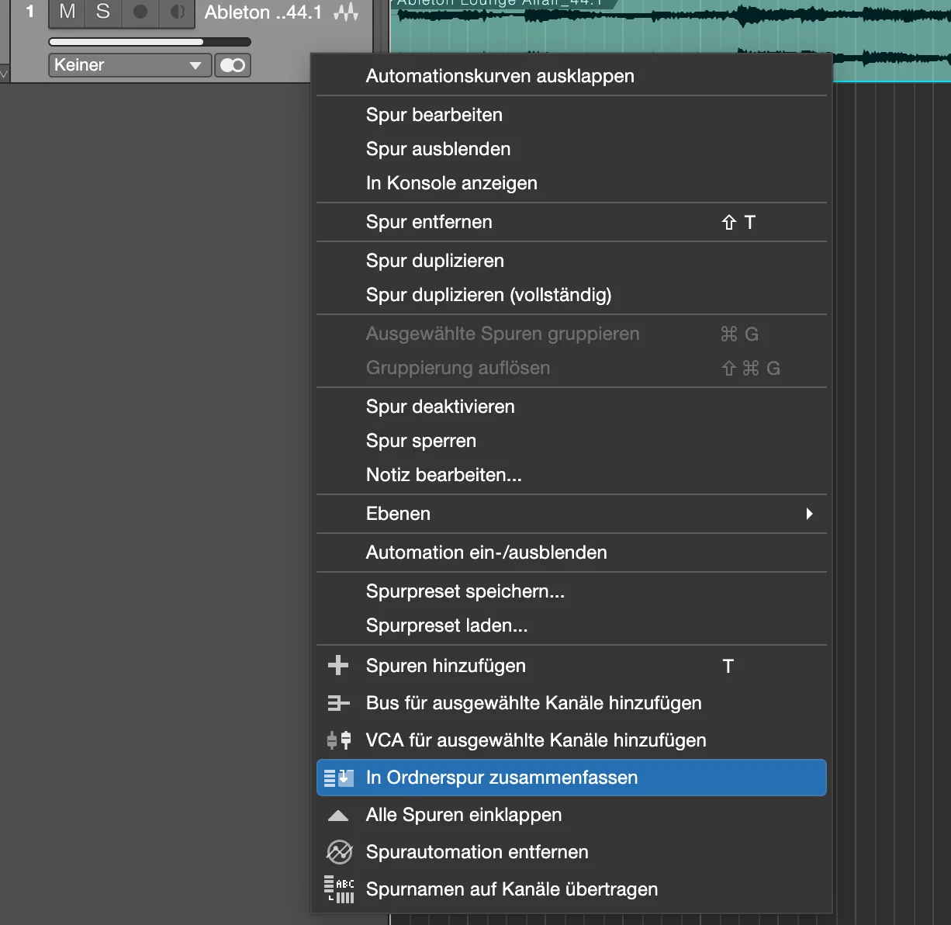This screenshot has width=951, height=925.
Task: Click the plus icon beside Spuren hinzufügen
Action: tap(338, 666)
